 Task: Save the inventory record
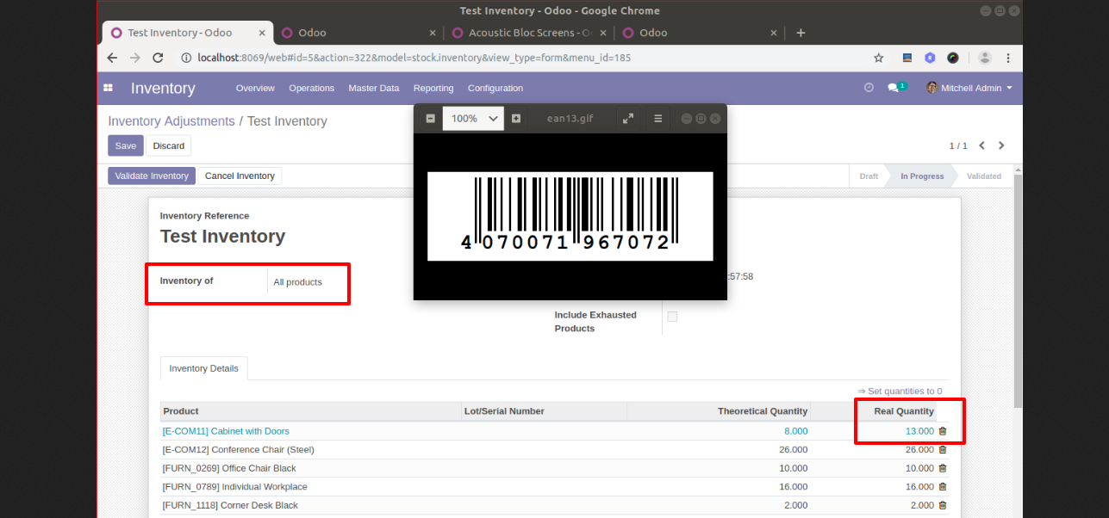coord(126,145)
